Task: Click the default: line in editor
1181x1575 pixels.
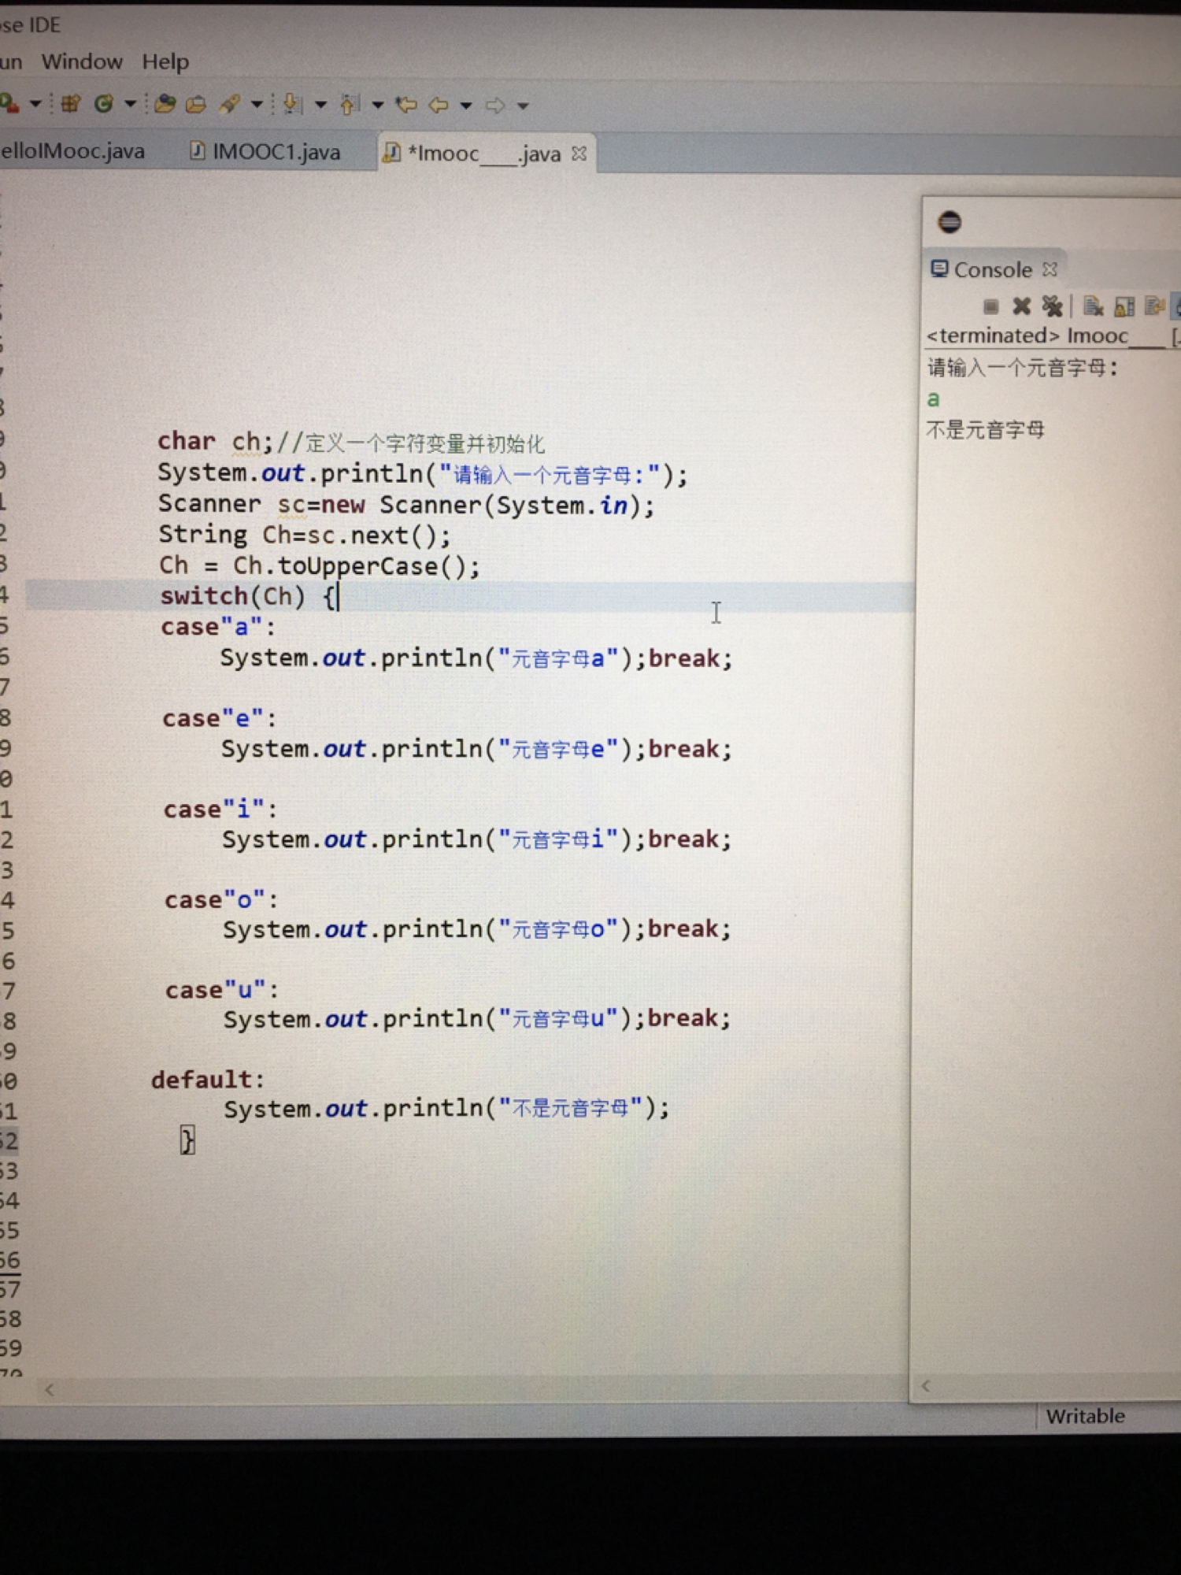Action: pos(208,1080)
